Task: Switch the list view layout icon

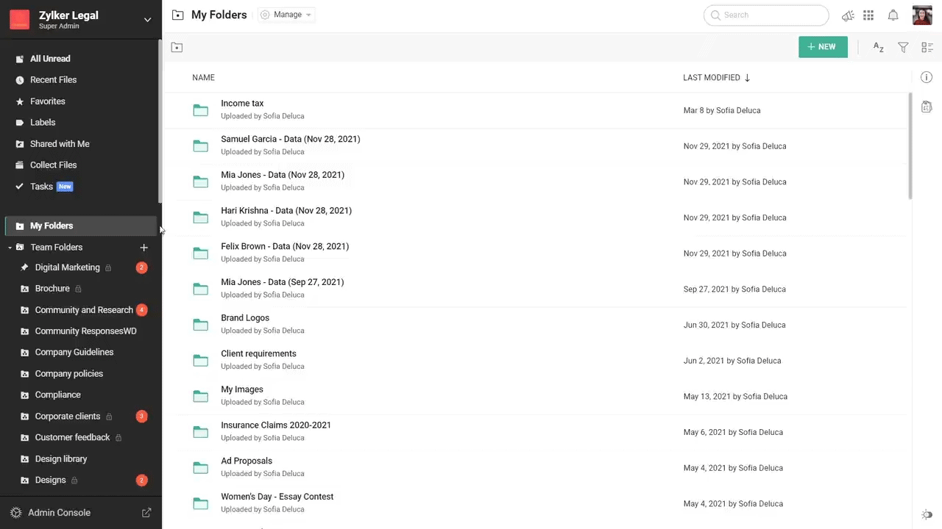Action: [x=927, y=47]
